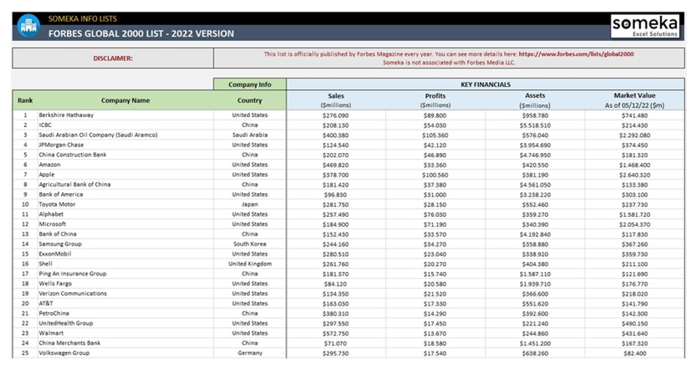Screen dimensions: 694x372
Task: Select the Market Value column header
Action: pyautogui.click(x=634, y=101)
